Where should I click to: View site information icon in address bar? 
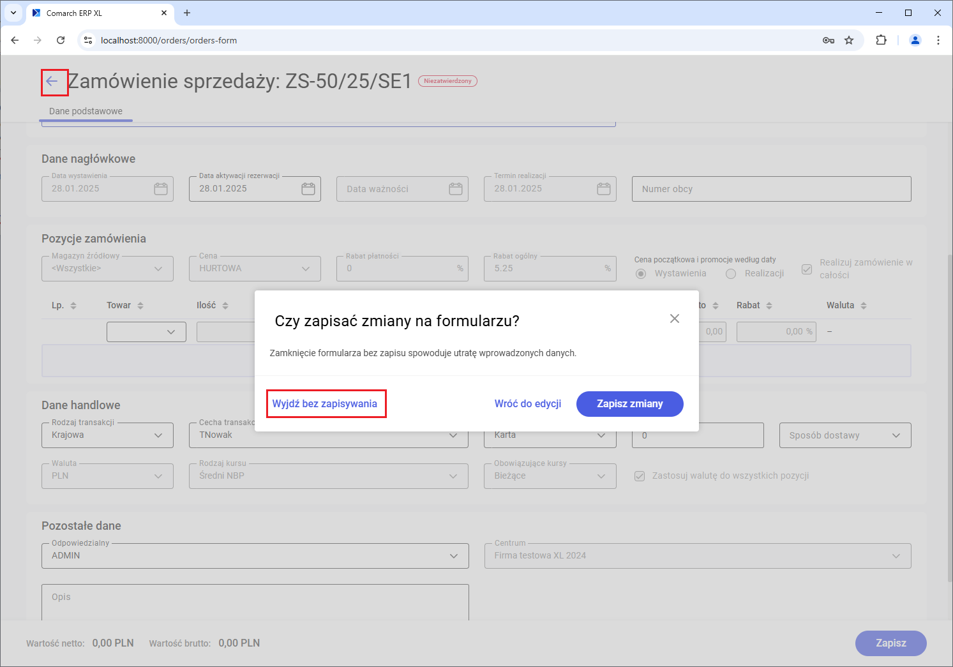click(88, 40)
